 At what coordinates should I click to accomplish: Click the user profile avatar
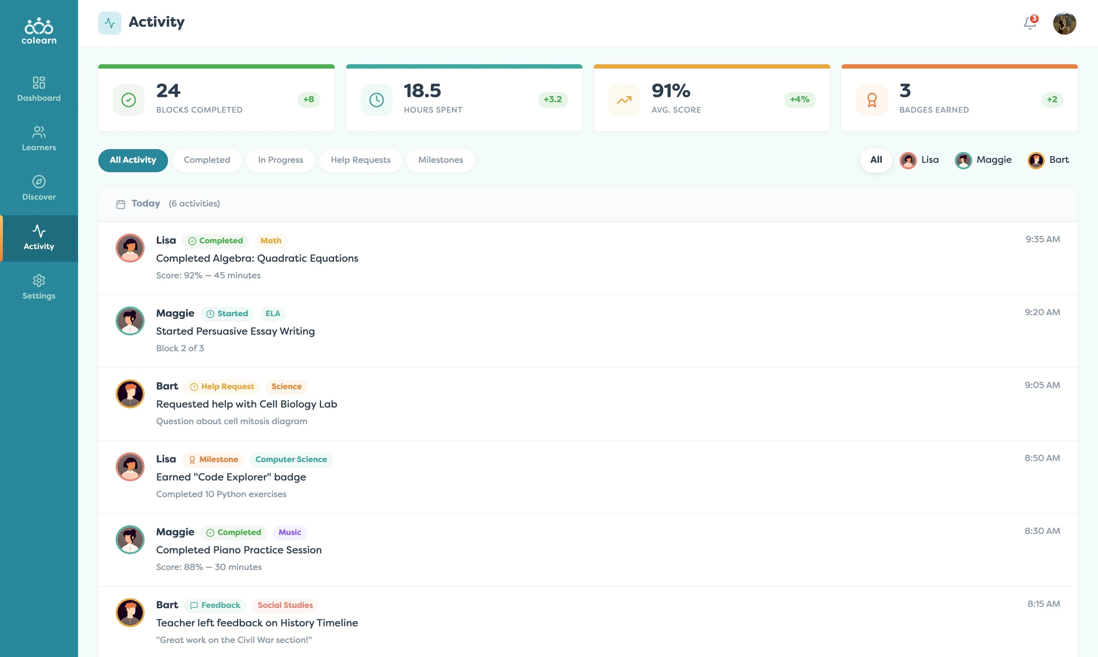pos(1065,23)
